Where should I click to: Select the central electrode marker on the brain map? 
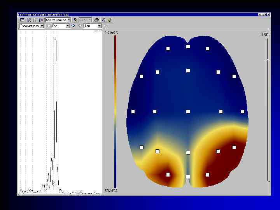188,112
